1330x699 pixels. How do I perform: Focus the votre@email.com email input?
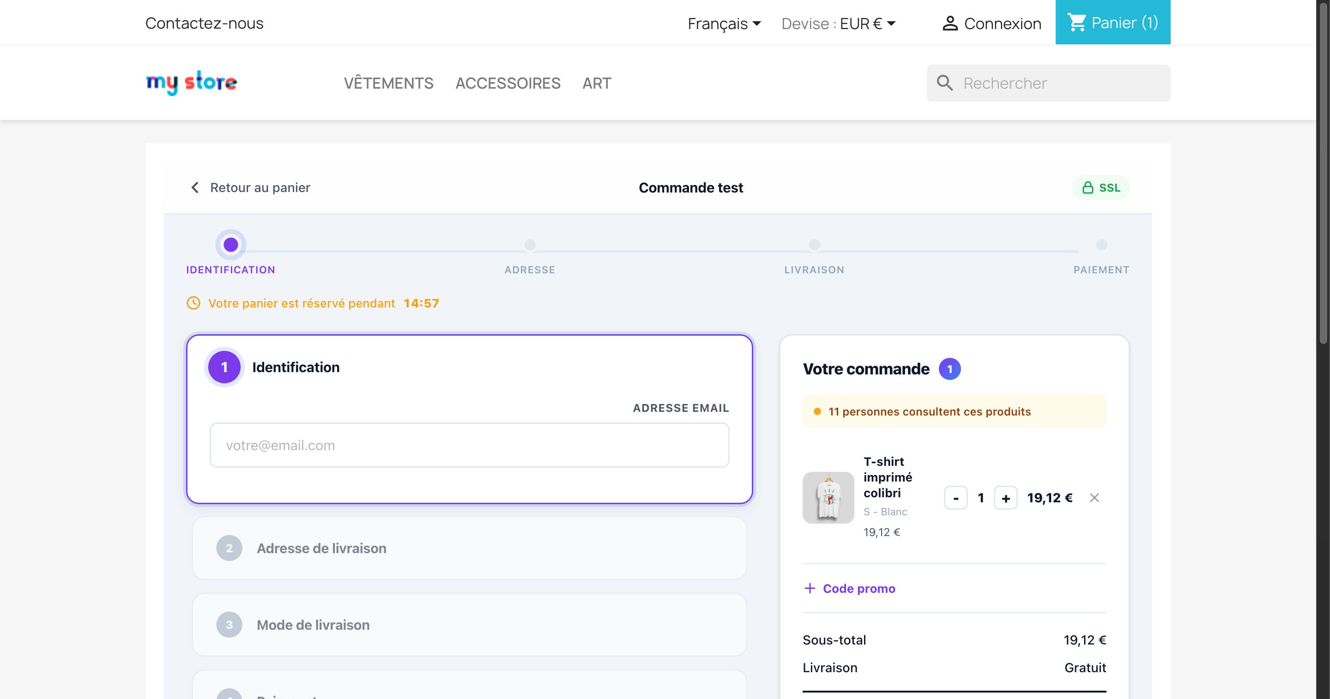[x=469, y=445]
